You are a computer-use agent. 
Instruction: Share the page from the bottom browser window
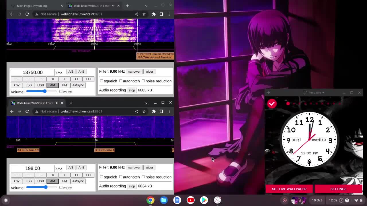coord(136,111)
